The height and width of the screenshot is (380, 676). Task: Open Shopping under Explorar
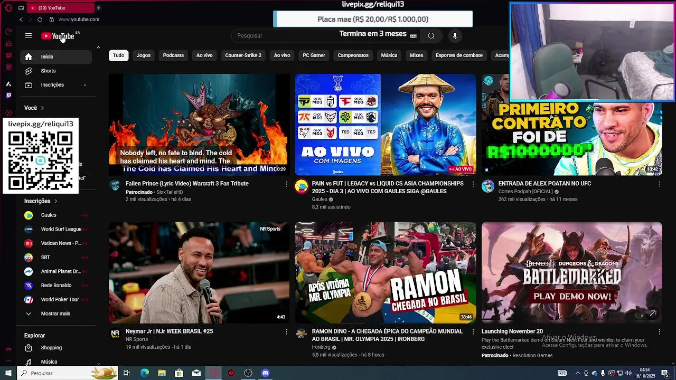coord(56,348)
